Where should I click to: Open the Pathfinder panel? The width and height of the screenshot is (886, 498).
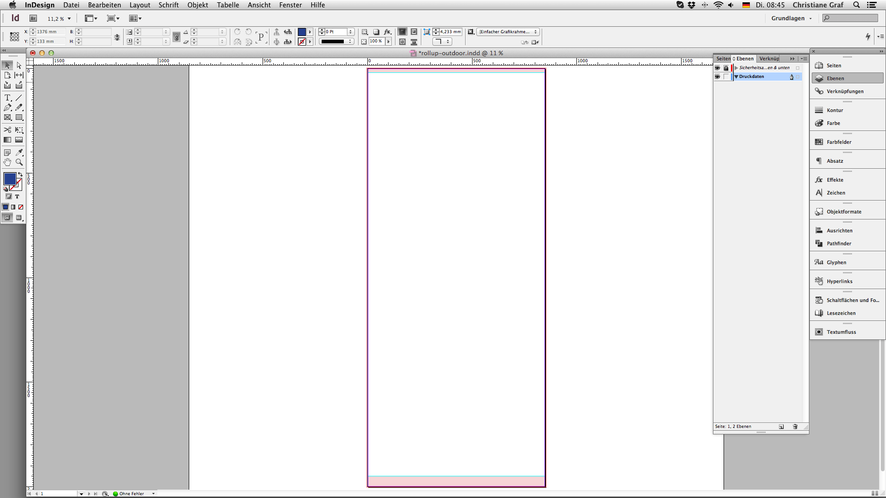pos(838,243)
